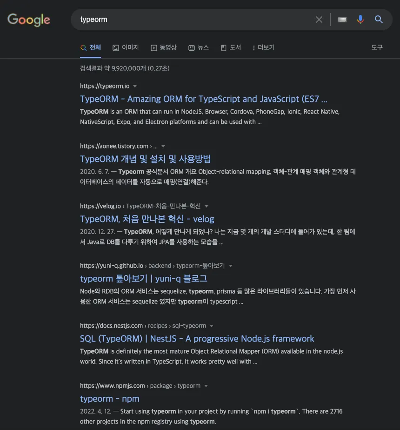Expand dropdown arrow next to npmjs.com URL
The height and width of the screenshot is (430, 400).
(206, 386)
